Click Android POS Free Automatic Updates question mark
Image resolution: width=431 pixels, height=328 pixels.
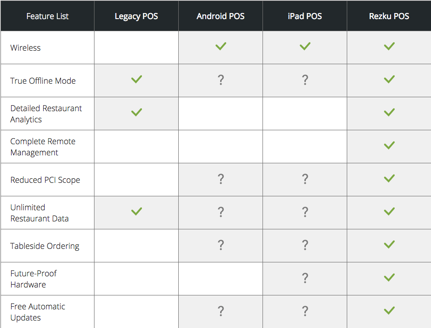pos(221,311)
